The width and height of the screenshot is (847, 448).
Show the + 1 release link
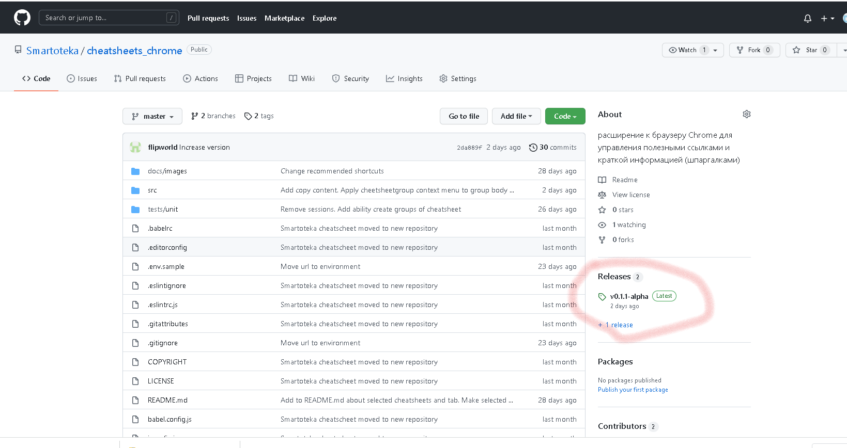(615, 325)
